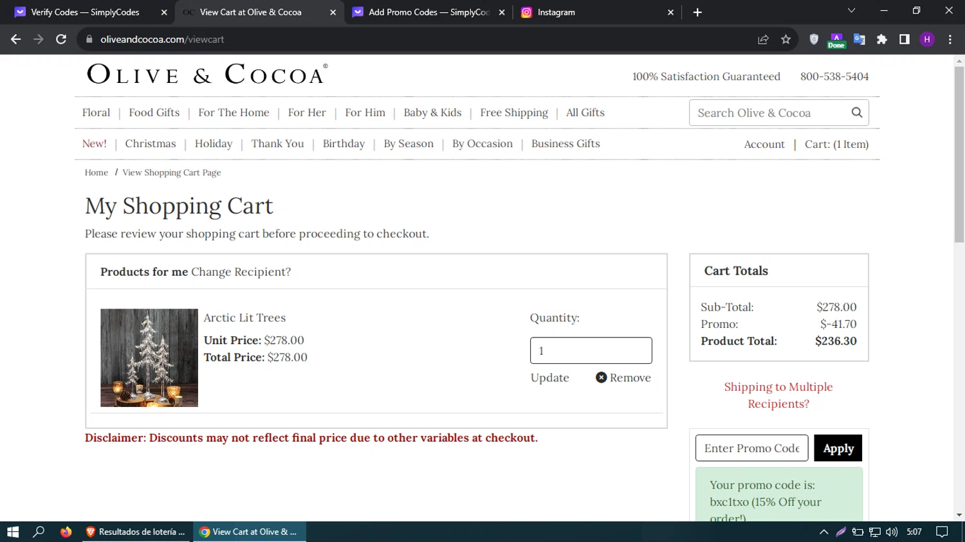Click Update quantity link
Viewport: 965px width, 542px height.
[549, 377]
